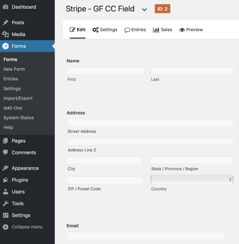Click inside the First name field
239x244 pixels.
(x=105, y=70)
